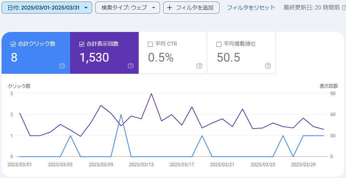346x178 pixels.
Task: Select the 合計表示回数 value 1,530
Action: tap(94, 57)
